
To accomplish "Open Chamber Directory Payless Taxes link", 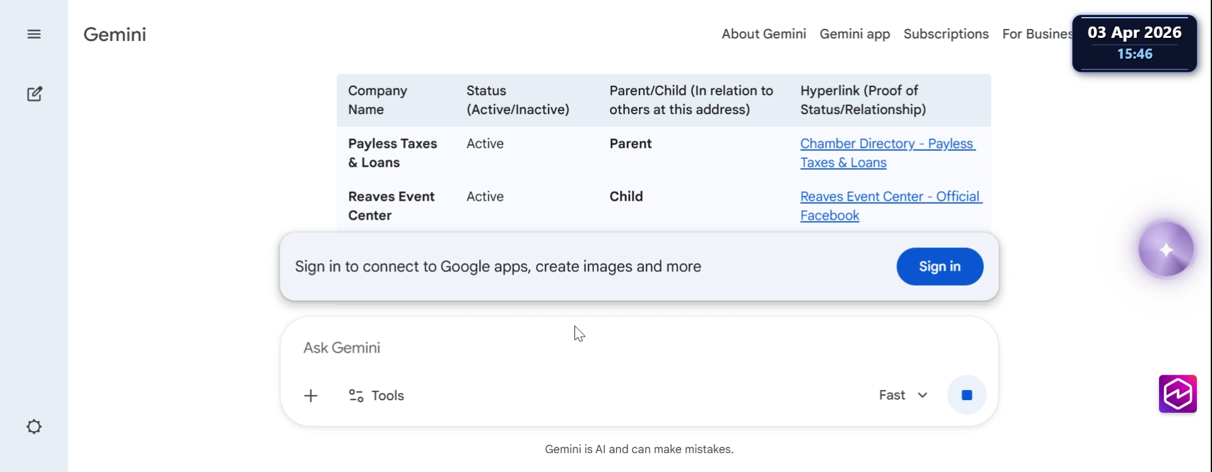I will pyautogui.click(x=887, y=145).
